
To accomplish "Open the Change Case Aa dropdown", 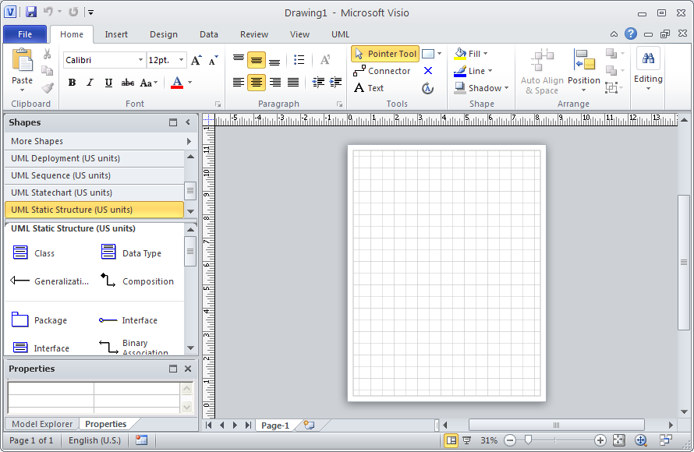I will (x=149, y=83).
